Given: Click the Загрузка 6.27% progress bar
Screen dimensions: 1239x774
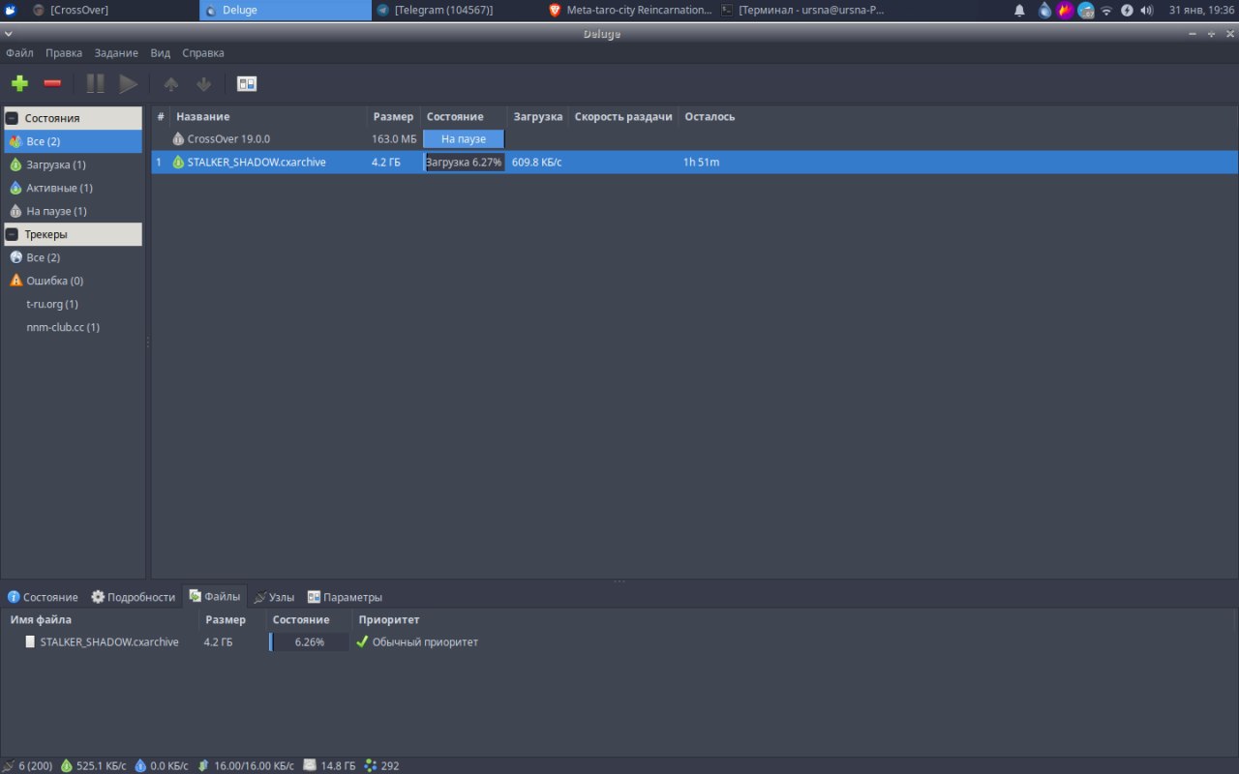Looking at the screenshot, I should 465,163.
